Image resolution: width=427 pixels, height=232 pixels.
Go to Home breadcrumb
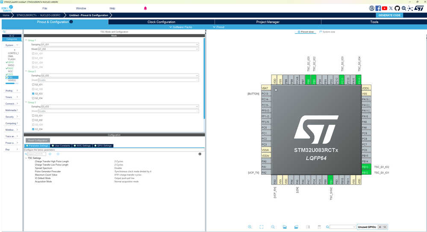(6, 15)
